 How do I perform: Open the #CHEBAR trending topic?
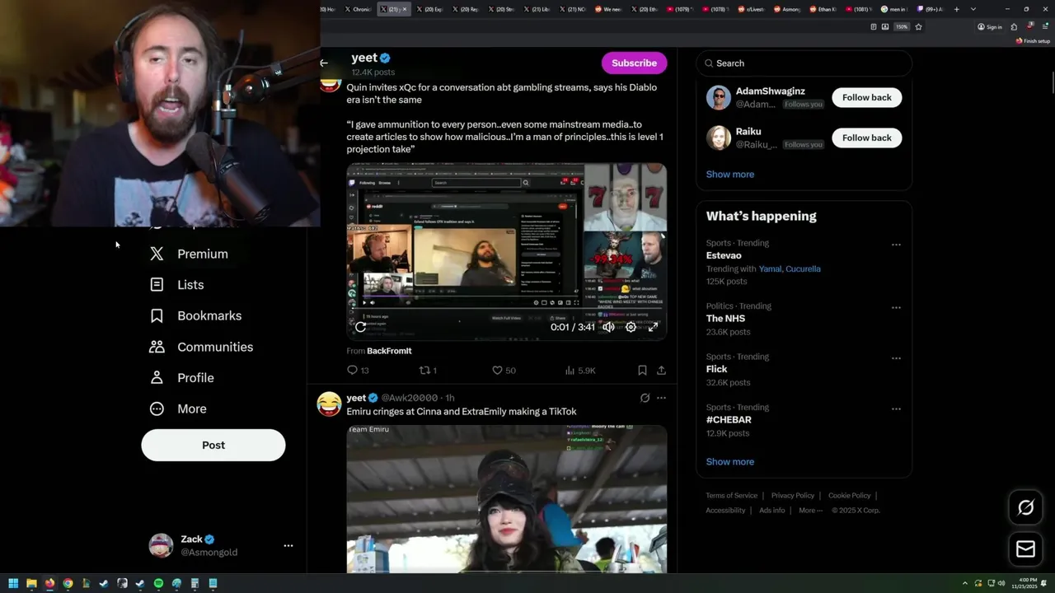coord(729,420)
